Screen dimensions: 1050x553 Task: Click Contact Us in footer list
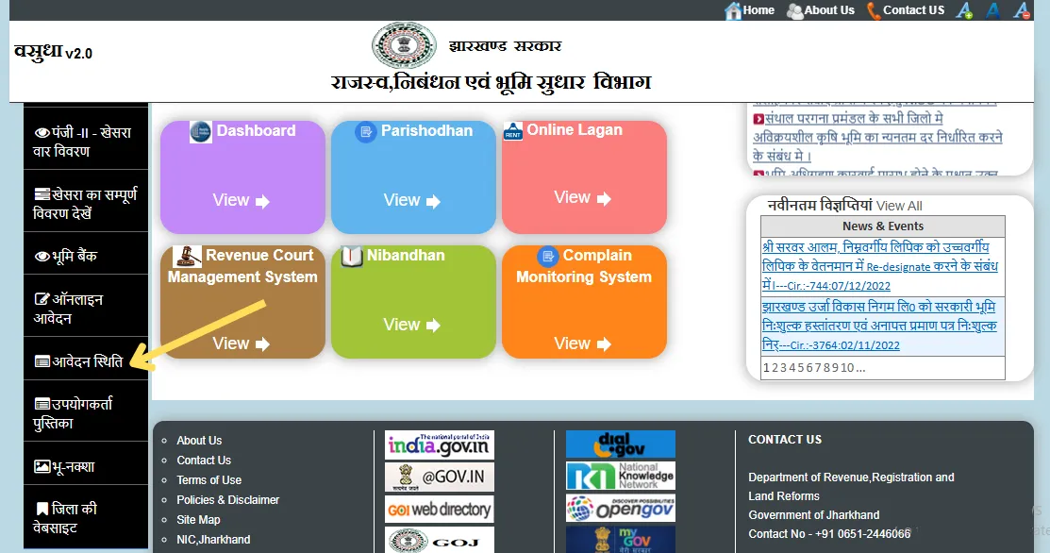point(204,461)
